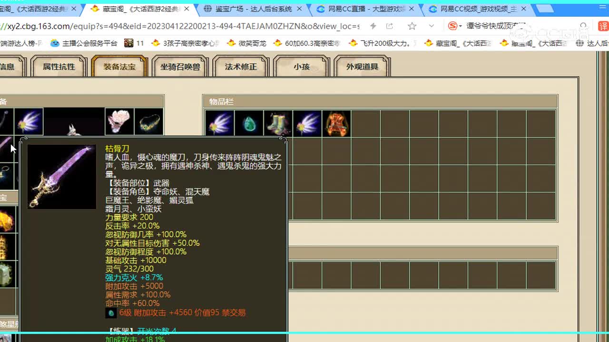Screen dimensions: 609x342
Task: Click the gold necklace equipment slot
Action: (149, 122)
